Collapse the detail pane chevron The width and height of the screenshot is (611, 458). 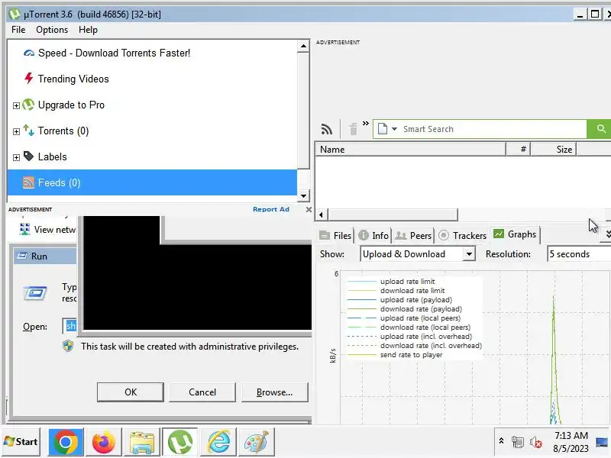tap(607, 234)
